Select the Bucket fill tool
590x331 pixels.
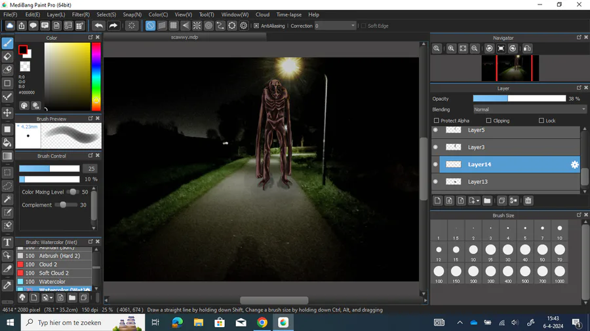tap(7, 143)
